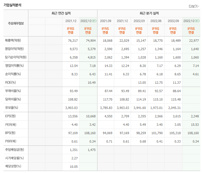Click the ROE value 11.37
Screen dimensions: 203x173
pyautogui.click(x=177, y=83)
